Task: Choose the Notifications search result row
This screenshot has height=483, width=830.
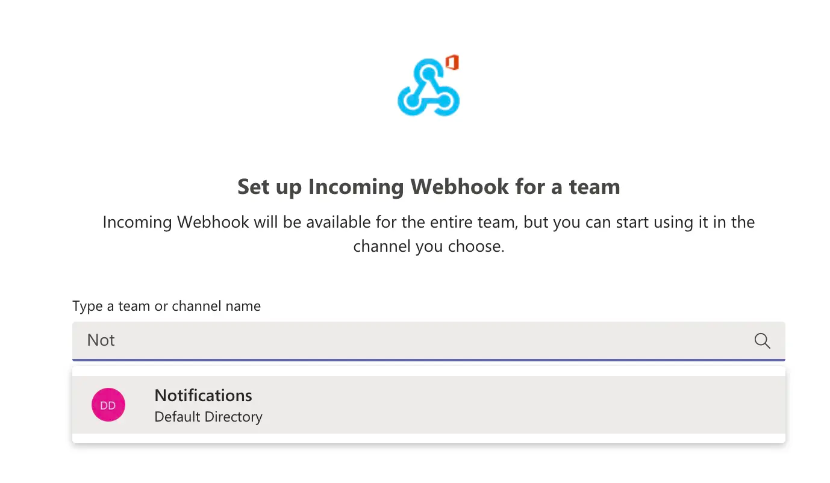Action: [361, 405]
